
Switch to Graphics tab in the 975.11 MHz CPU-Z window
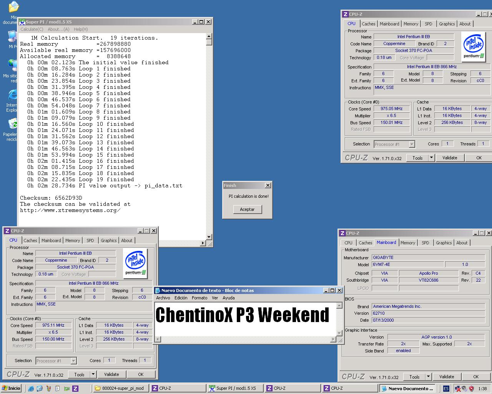[x=109, y=240]
